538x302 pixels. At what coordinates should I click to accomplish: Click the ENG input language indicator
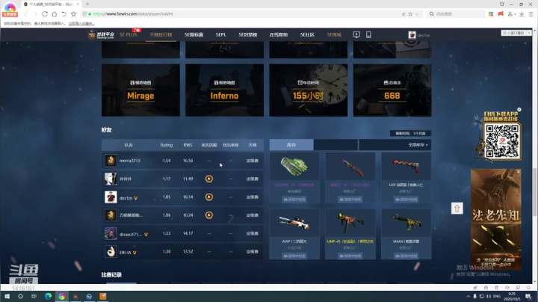pyautogui.click(x=496, y=296)
